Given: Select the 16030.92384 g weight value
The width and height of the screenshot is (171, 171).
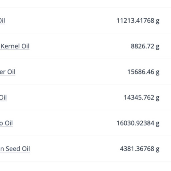Looking at the screenshot, I should [x=138, y=123].
